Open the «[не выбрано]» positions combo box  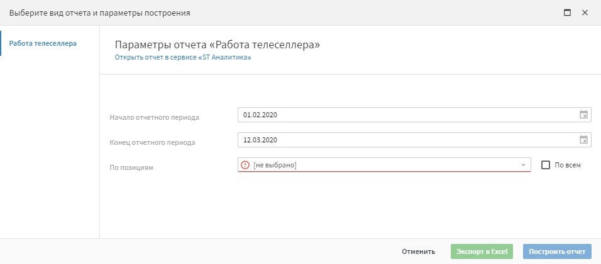coord(384,165)
